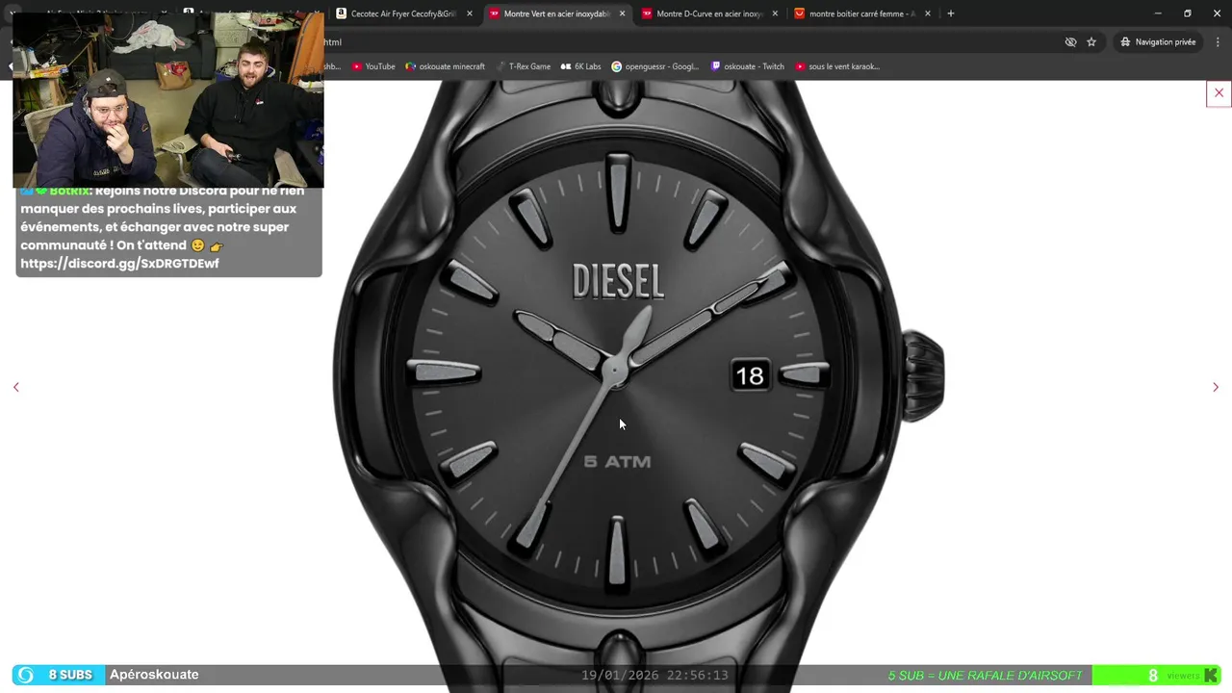Open the Chrome three-dot menu
1232x693 pixels.
pyautogui.click(x=1218, y=42)
